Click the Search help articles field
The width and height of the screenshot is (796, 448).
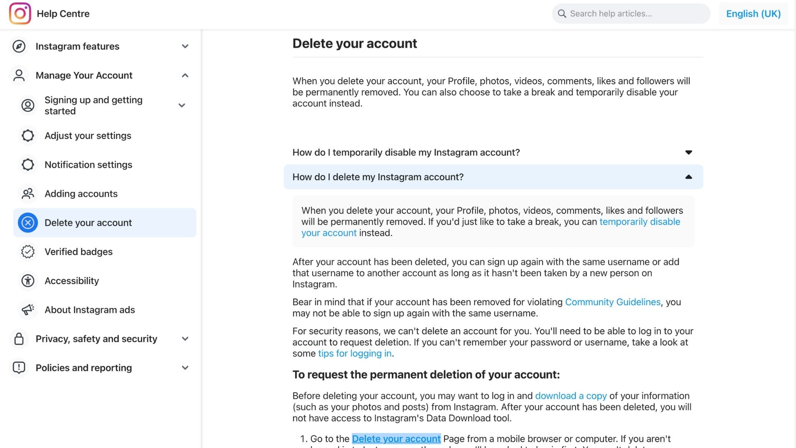pos(631,14)
